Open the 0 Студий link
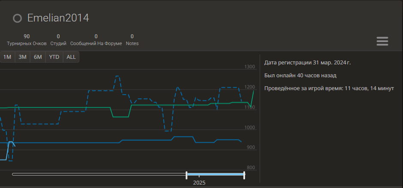Viewport: 403px width, 188px height. (x=58, y=40)
